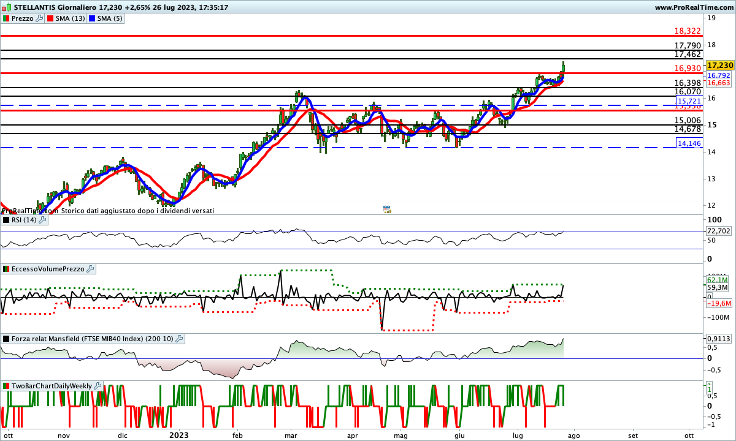Click the blue 16,792 SMA value label
Viewport: 736px width, 441px height.
click(718, 75)
